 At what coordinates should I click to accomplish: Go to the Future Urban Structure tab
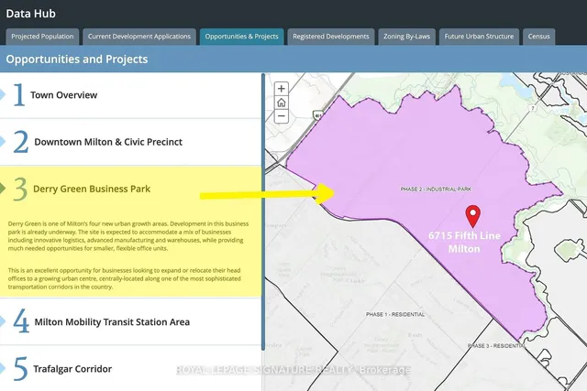click(x=481, y=37)
